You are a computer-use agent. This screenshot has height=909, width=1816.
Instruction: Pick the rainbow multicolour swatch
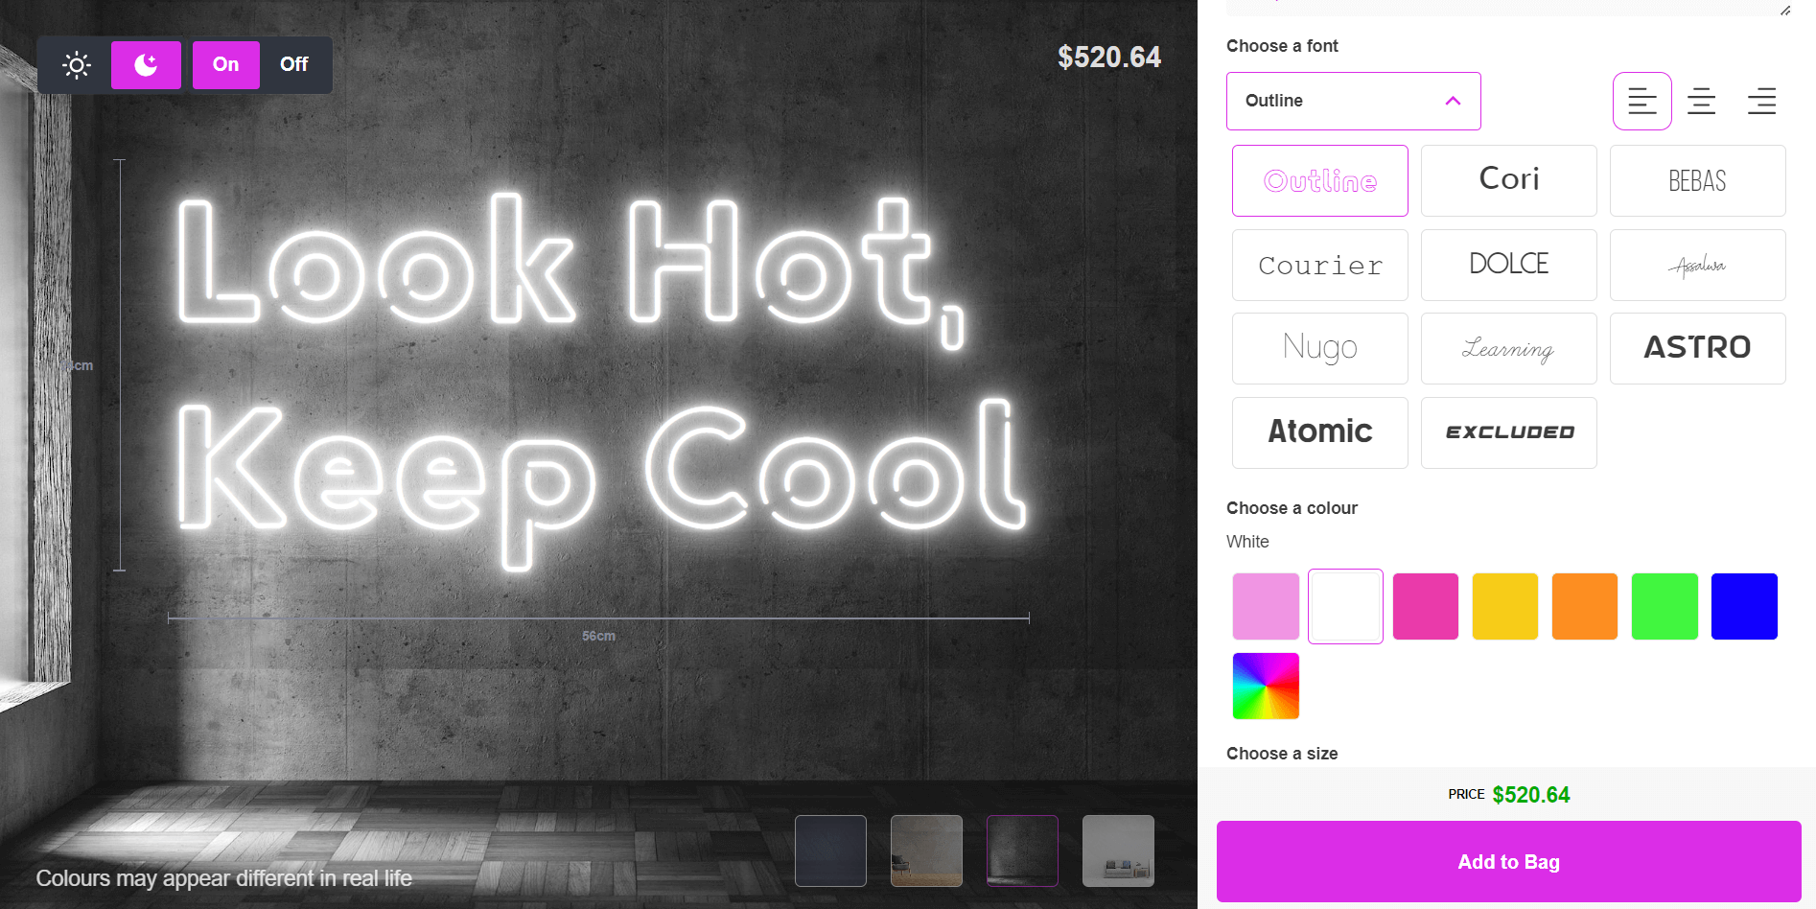1266,686
